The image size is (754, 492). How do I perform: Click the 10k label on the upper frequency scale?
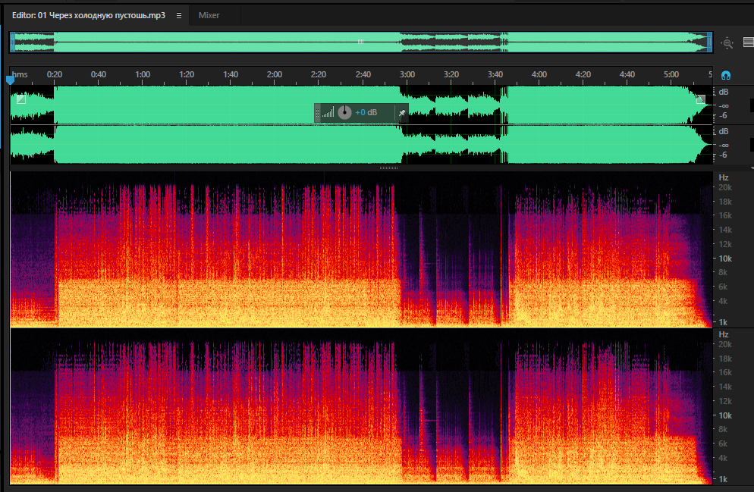pyautogui.click(x=725, y=259)
